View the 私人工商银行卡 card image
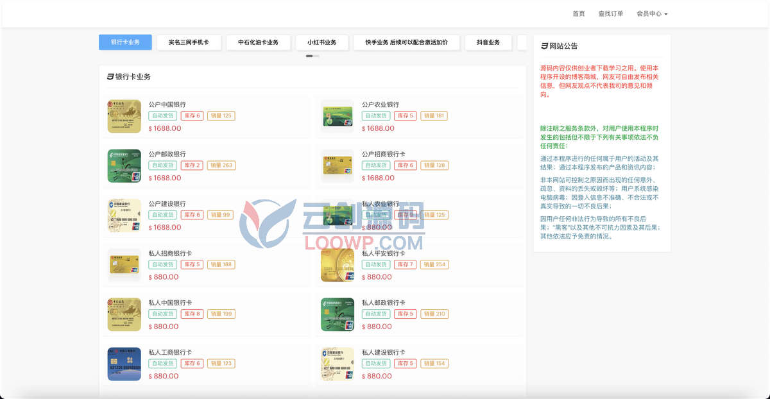Screen dimensions: 770x399 [124, 364]
